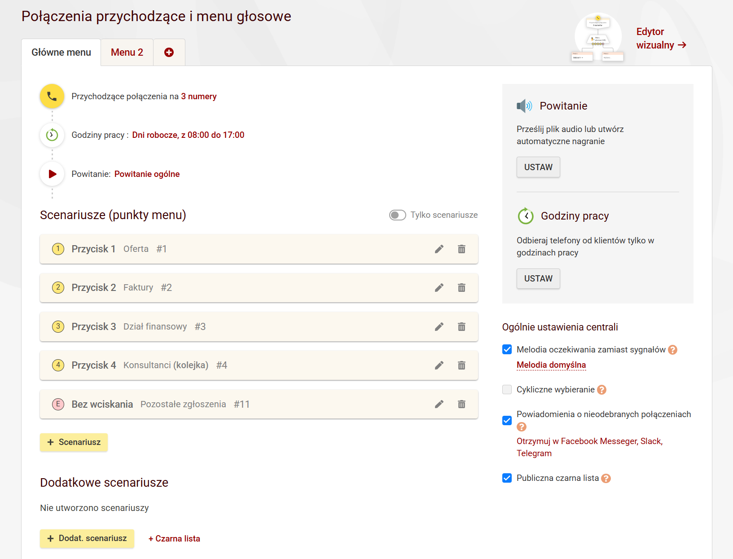Change the Powitanie ogólne greeting
The height and width of the screenshot is (559, 733).
coord(147,174)
